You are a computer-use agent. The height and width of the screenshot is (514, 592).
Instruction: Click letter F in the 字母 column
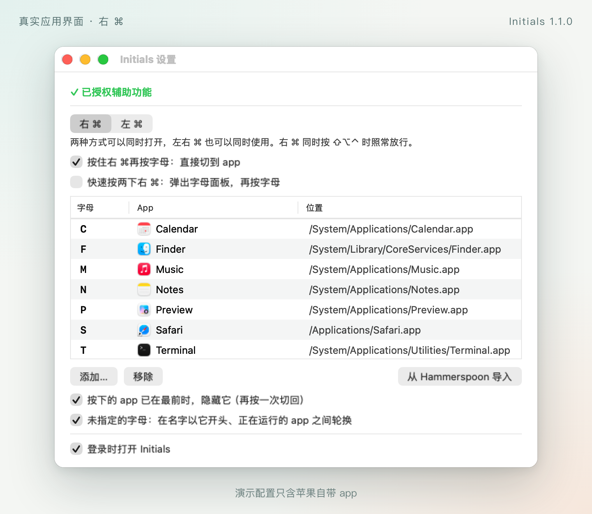coord(83,249)
